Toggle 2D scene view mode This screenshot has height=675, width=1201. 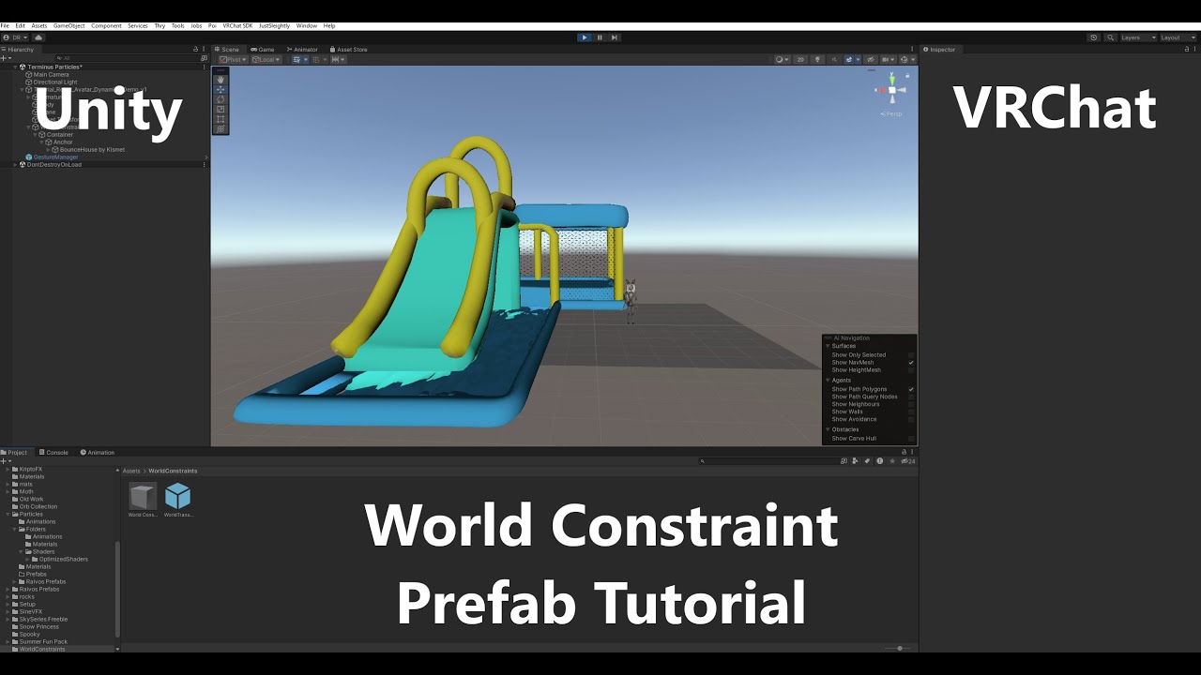[800, 59]
